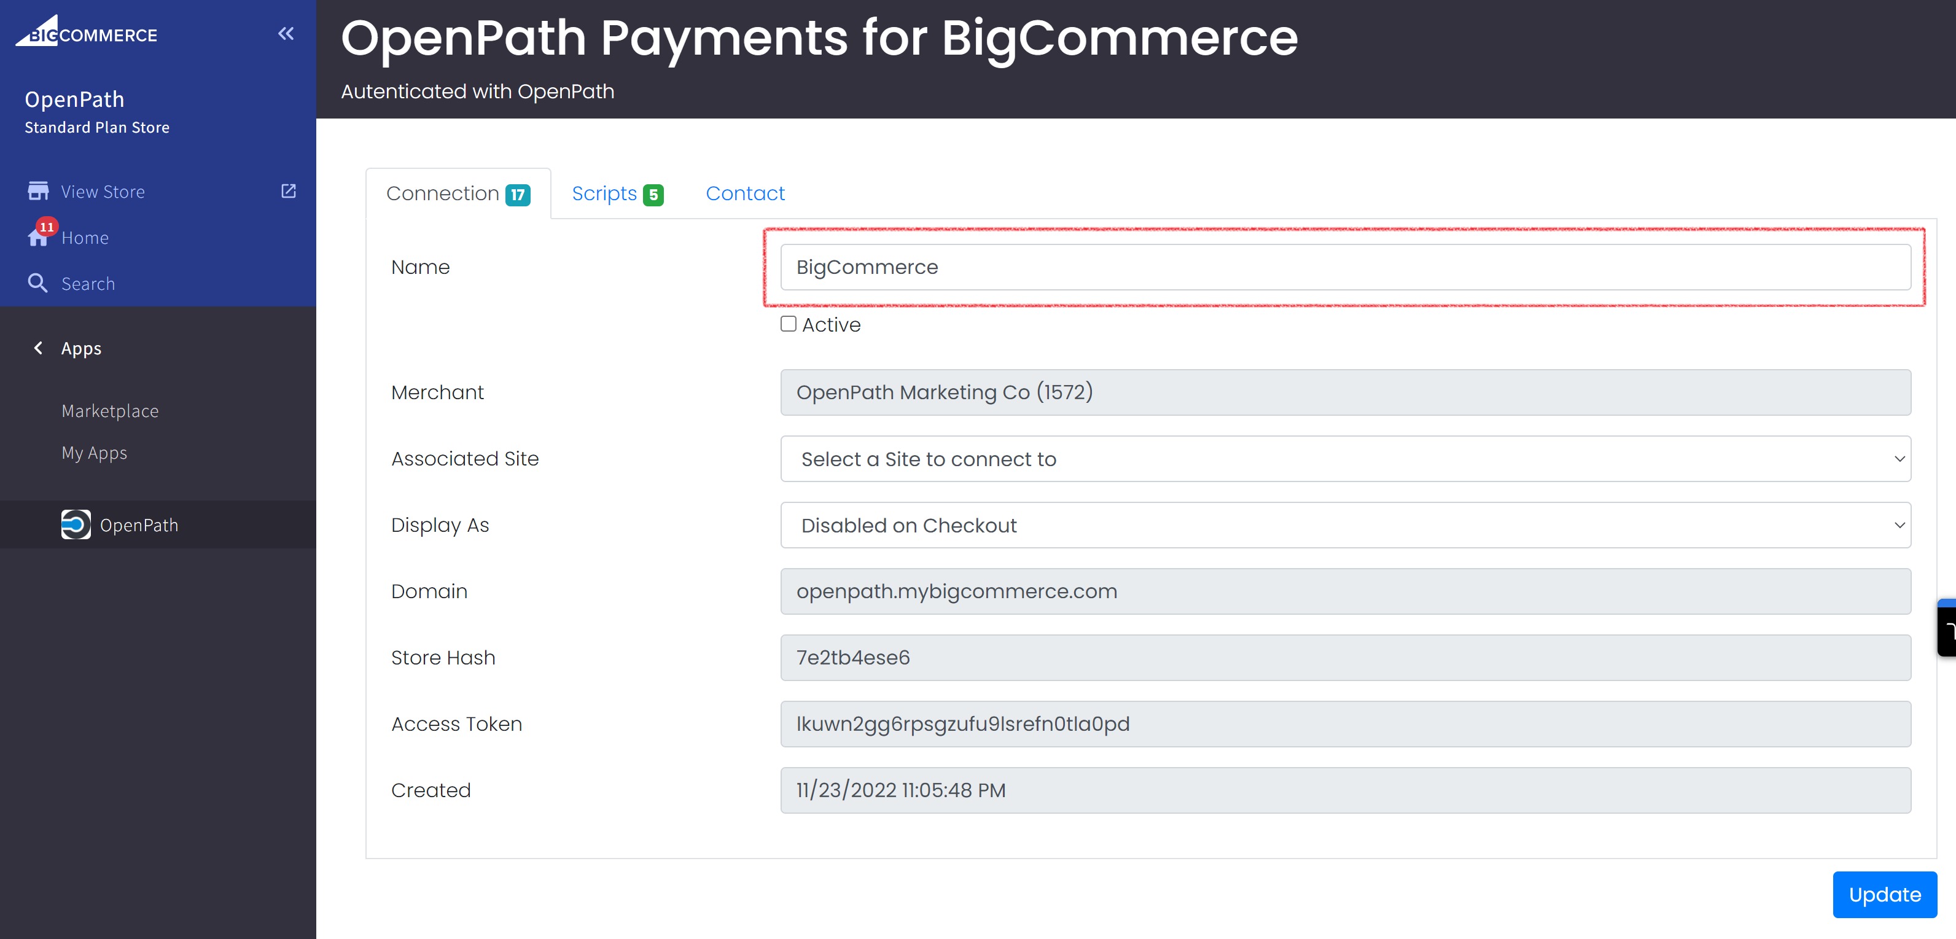Click the Search magnifier icon

pos(37,283)
